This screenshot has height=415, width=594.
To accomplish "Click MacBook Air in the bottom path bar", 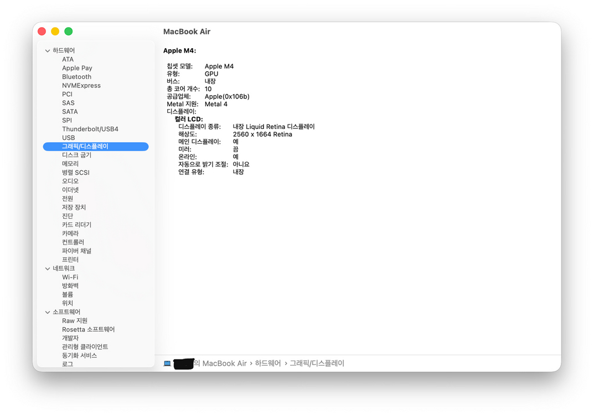I will pyautogui.click(x=224, y=364).
